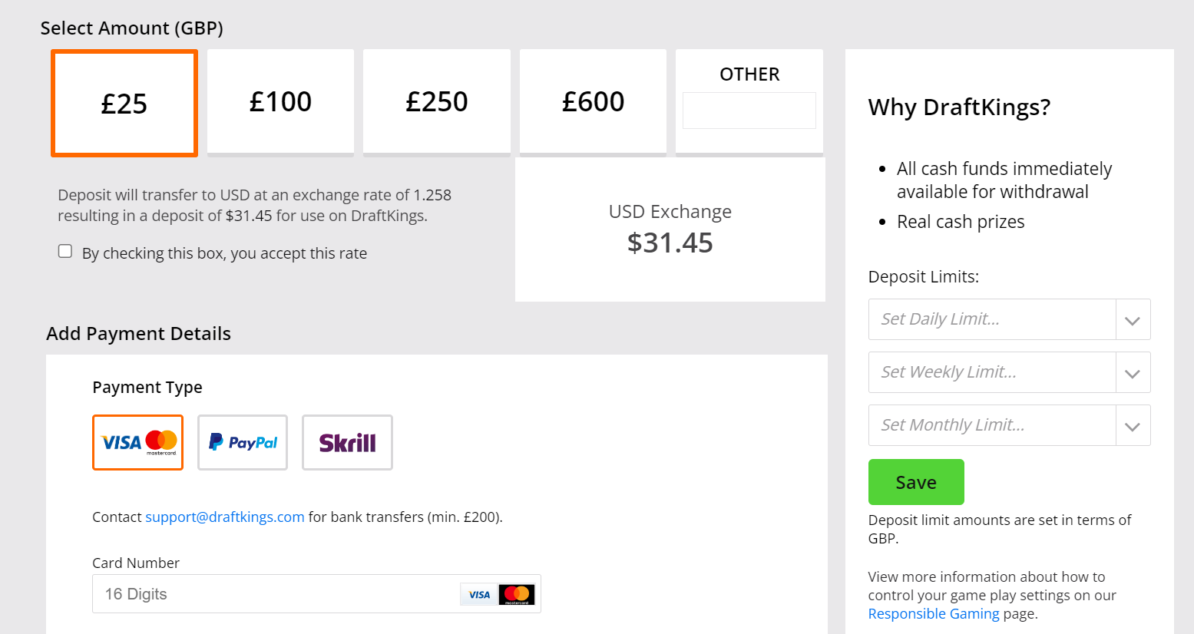Choose the £250 deposit amount
Viewport: 1194px width, 634px height.
[x=437, y=102]
